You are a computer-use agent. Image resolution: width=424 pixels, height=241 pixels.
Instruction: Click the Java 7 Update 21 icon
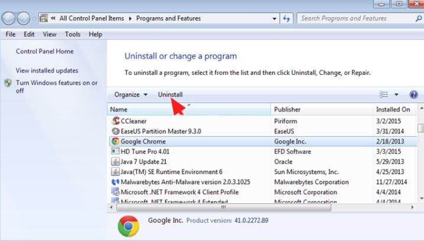116,161
